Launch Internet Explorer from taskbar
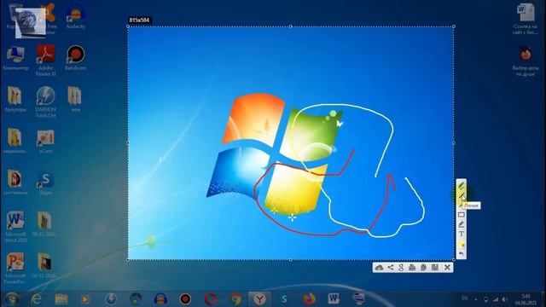 (36, 298)
